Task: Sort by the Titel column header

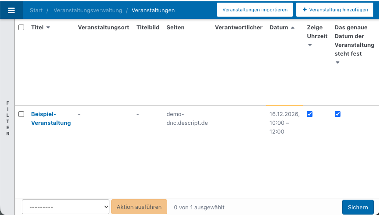Action: click(38, 27)
